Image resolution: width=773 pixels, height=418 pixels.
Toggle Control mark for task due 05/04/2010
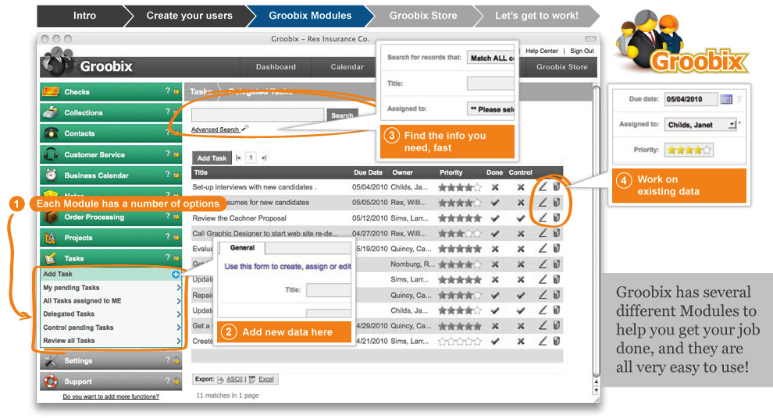pos(521,187)
